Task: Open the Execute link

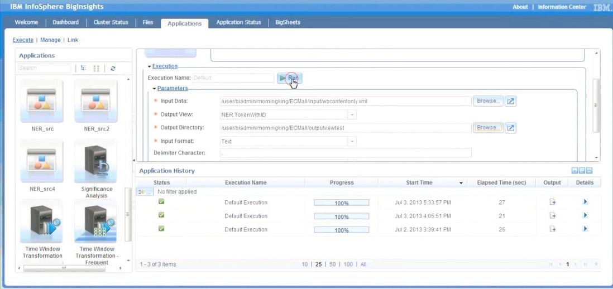Action: [23, 40]
